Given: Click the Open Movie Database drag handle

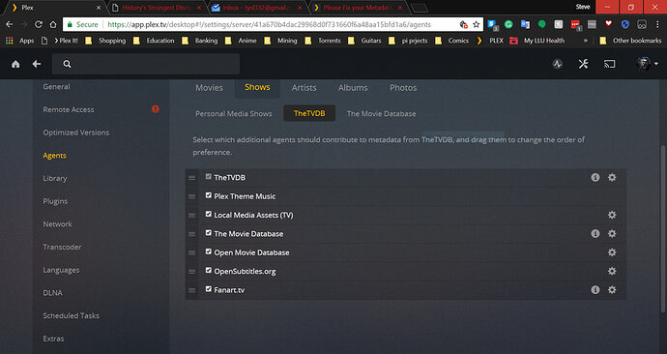Looking at the screenshot, I should click(191, 252).
